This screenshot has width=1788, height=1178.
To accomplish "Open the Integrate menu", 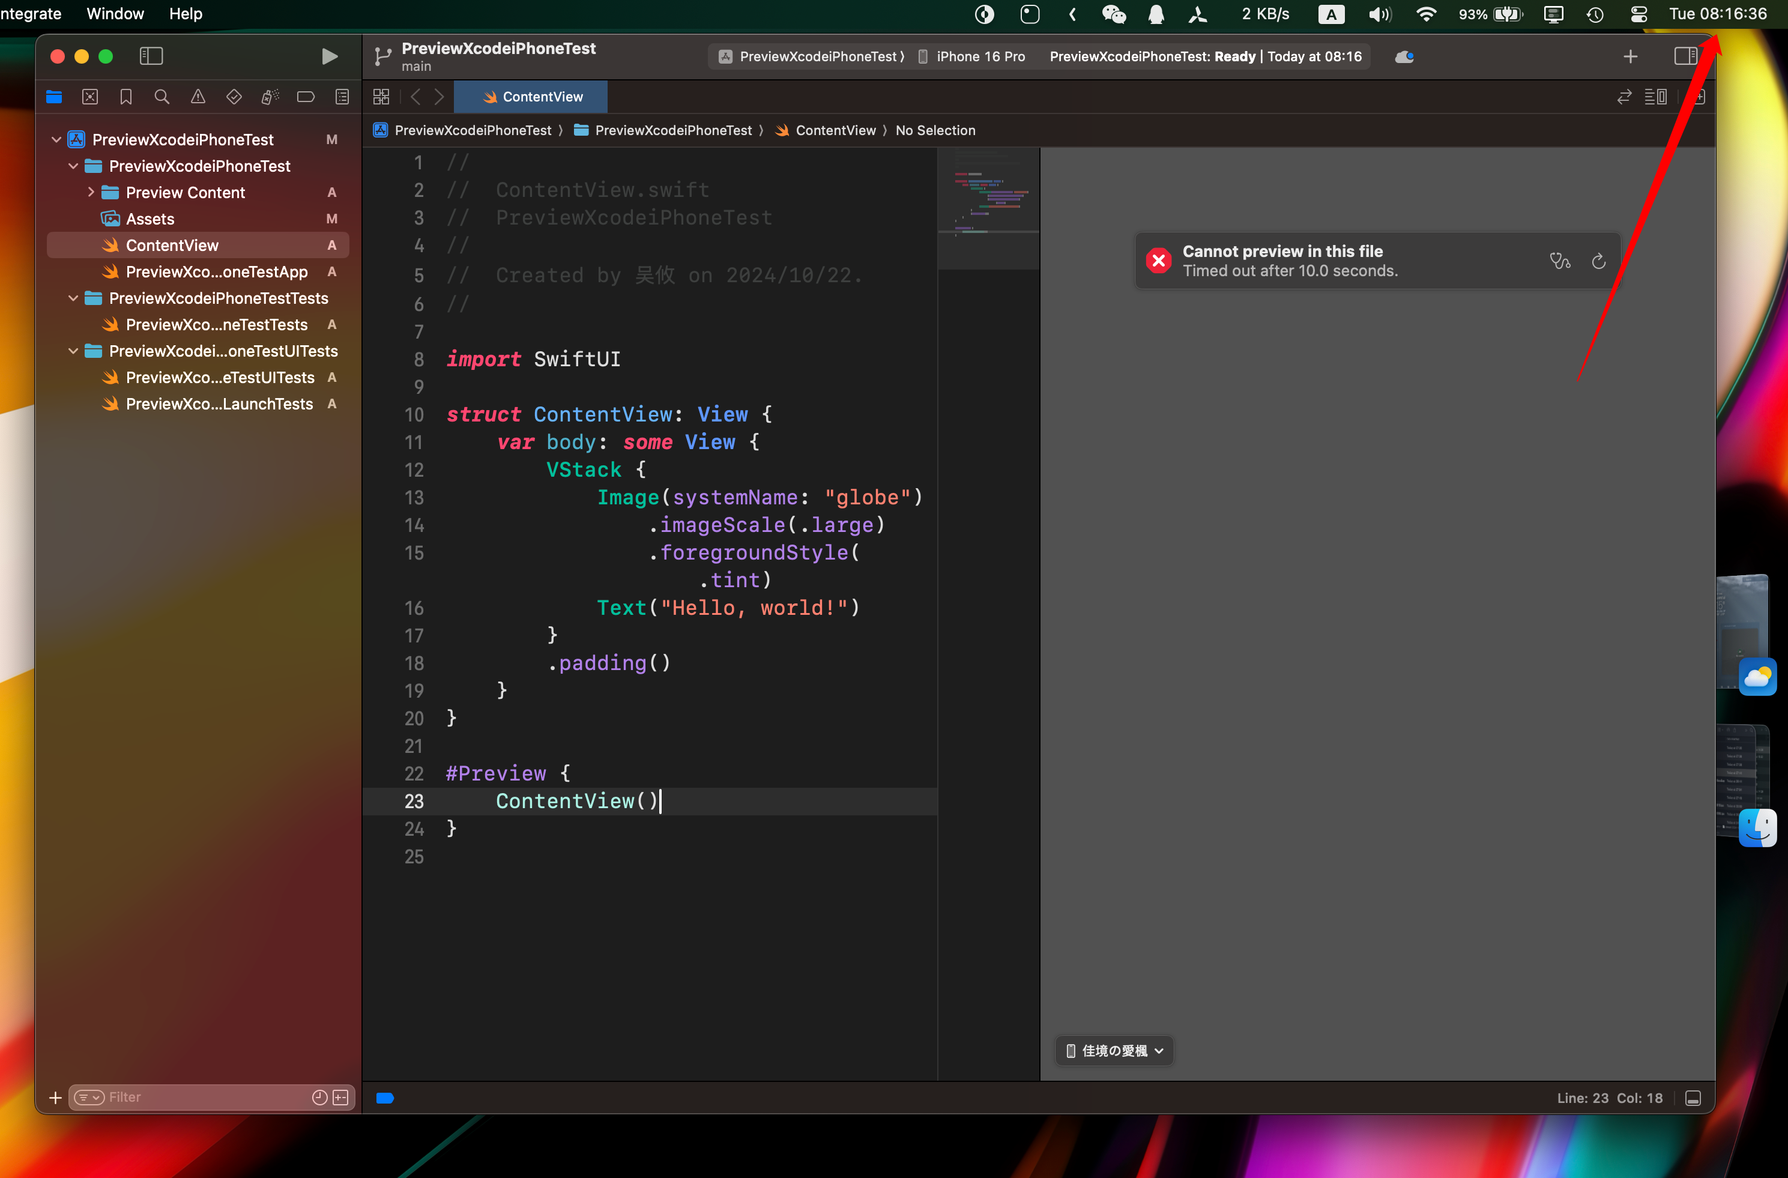I will (x=31, y=14).
